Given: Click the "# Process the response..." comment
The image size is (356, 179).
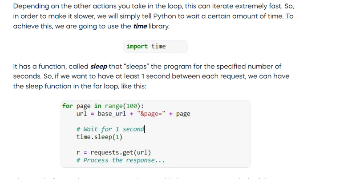Looking at the screenshot, I should 120,160.
